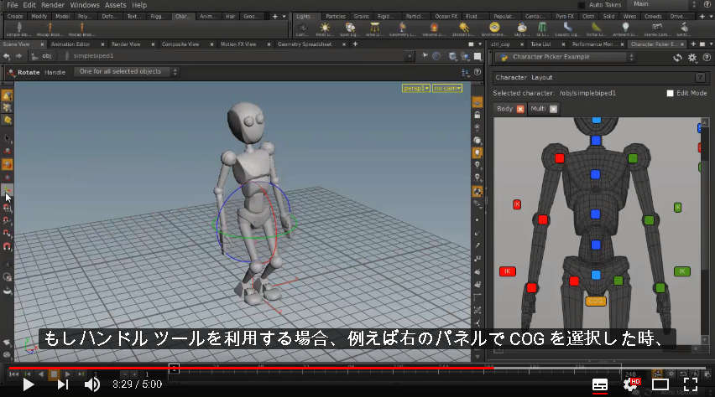Viewport: 715px width, 397px height.
Task: Select the Point Light shelf tool
Action: [325, 29]
